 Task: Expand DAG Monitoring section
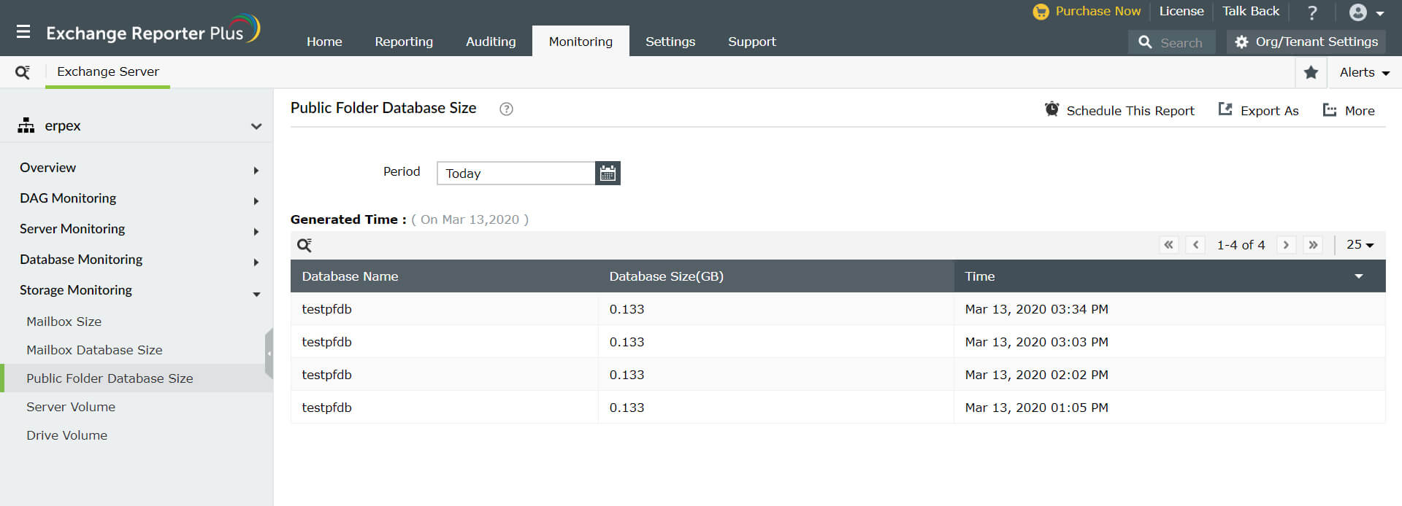(256, 201)
